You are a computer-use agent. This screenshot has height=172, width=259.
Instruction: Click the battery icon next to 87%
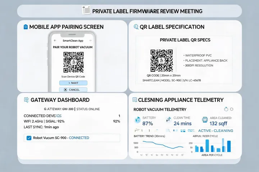coord(137,120)
